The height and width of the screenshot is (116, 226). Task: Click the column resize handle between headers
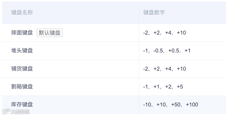(x=138, y=12)
